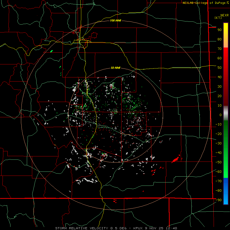Select the positive 10 knot scale label
230x230 pixels.
(x=220, y=106)
